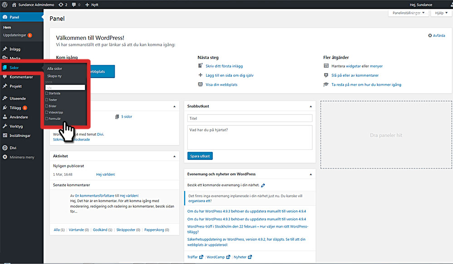Image resolution: width=453 pixels, height=264 pixels.
Task: Filter comments by Godkänd (1)
Action: [103, 230]
